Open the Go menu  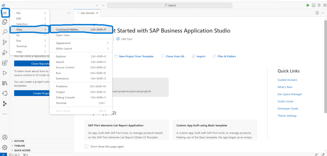[30, 35]
